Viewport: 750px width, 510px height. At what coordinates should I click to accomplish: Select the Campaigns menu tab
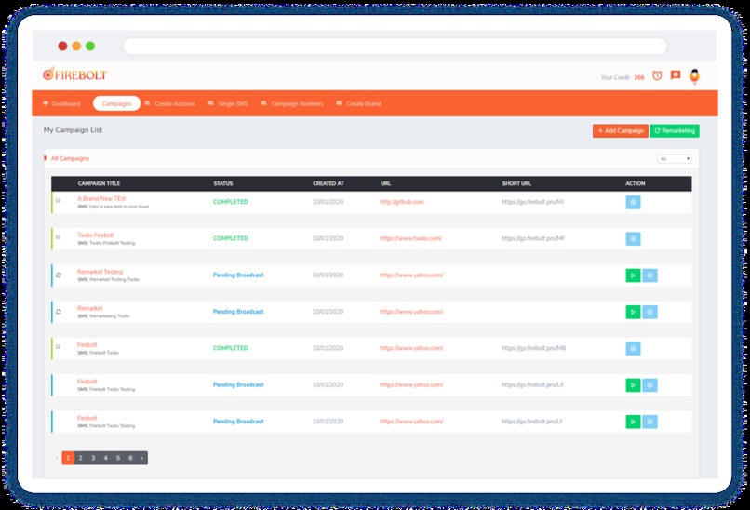pyautogui.click(x=116, y=103)
